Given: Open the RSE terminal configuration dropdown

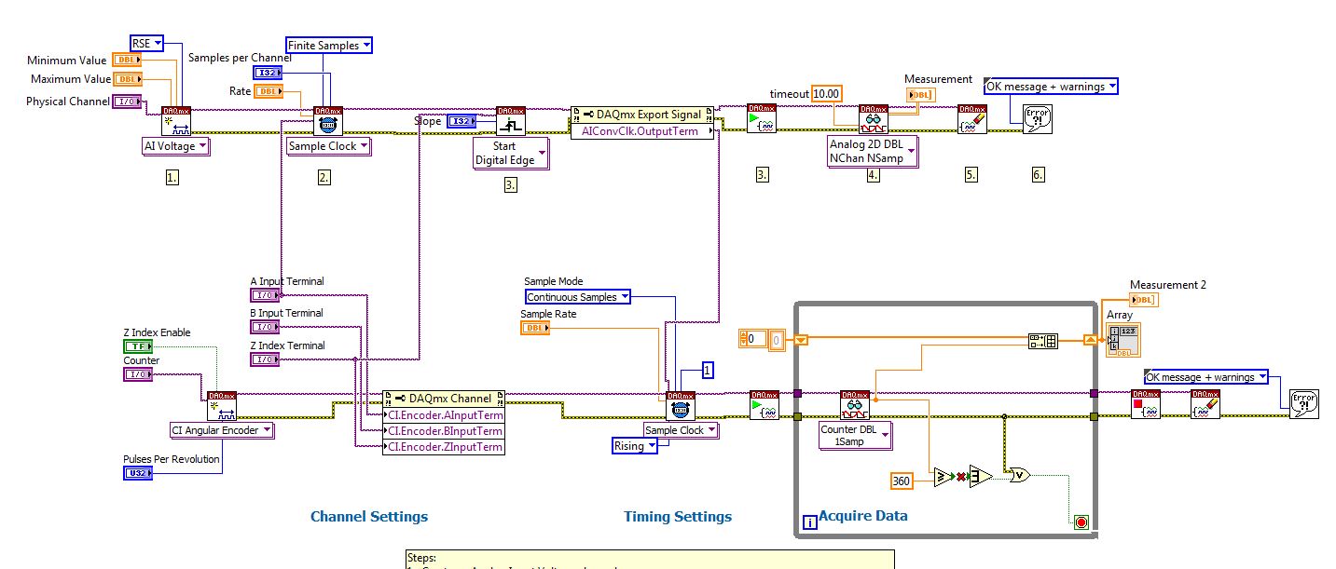Looking at the screenshot, I should tap(147, 43).
